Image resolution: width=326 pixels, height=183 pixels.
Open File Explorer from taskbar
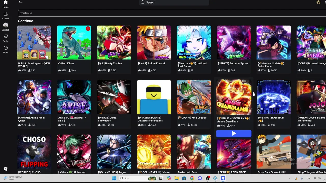[x=176, y=178]
